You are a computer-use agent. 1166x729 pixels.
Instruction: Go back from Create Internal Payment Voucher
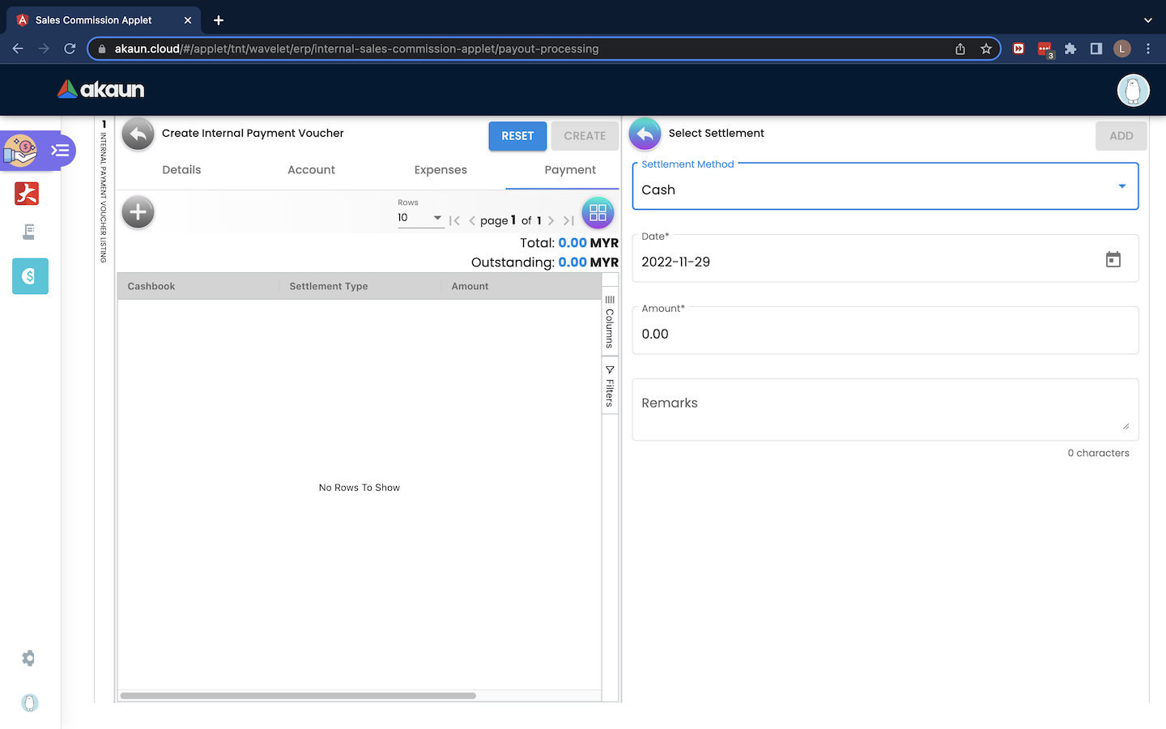pyautogui.click(x=138, y=134)
